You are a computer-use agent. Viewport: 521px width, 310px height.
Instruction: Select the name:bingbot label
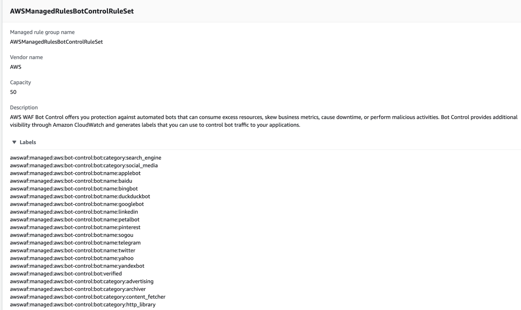(74, 189)
